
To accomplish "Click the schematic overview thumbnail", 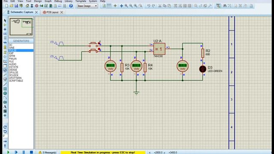I will point(21,27).
